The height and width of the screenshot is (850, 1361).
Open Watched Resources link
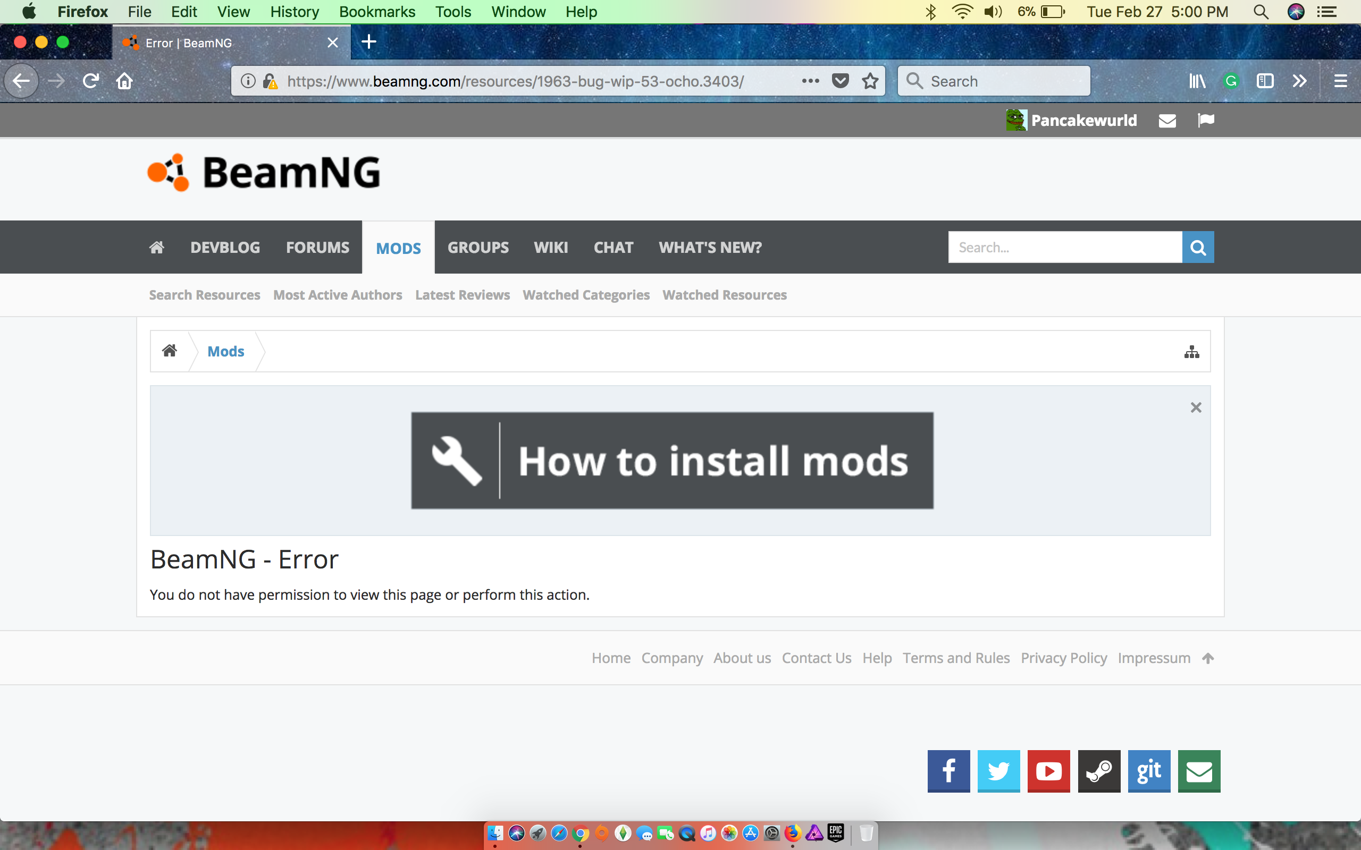point(725,295)
